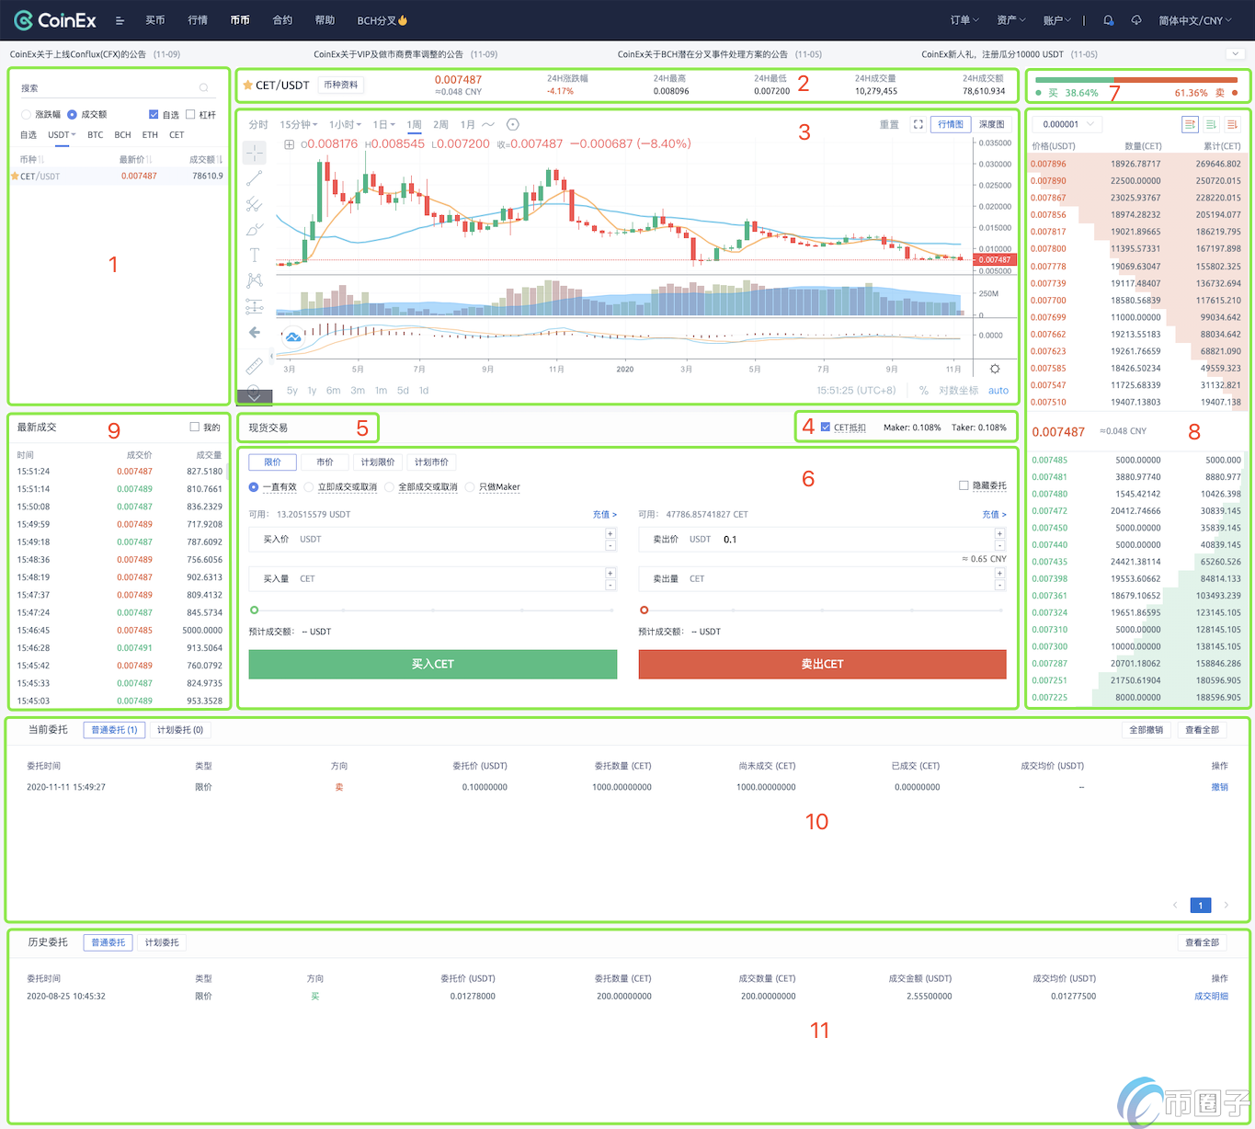Open 成交明细 for the historical order
This screenshot has width=1255, height=1129.
point(1212,996)
